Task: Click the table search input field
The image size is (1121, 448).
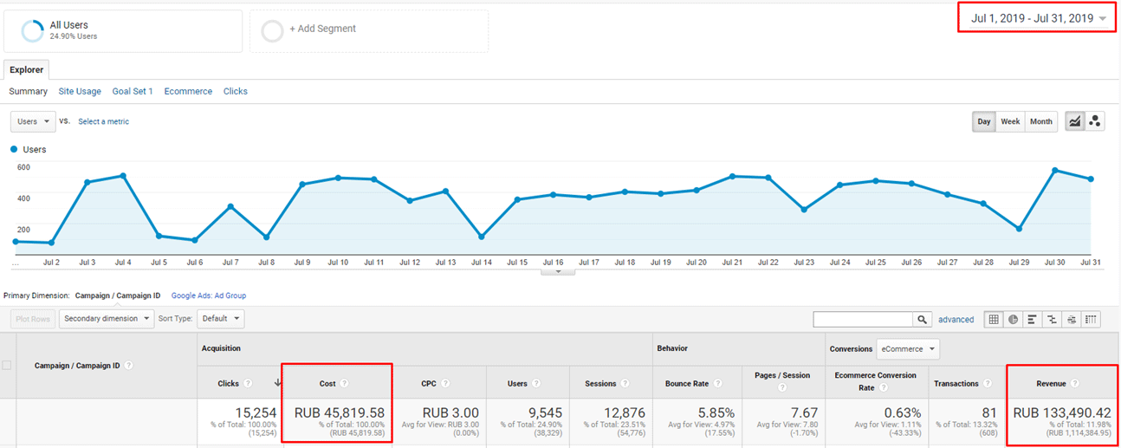Action: click(863, 320)
